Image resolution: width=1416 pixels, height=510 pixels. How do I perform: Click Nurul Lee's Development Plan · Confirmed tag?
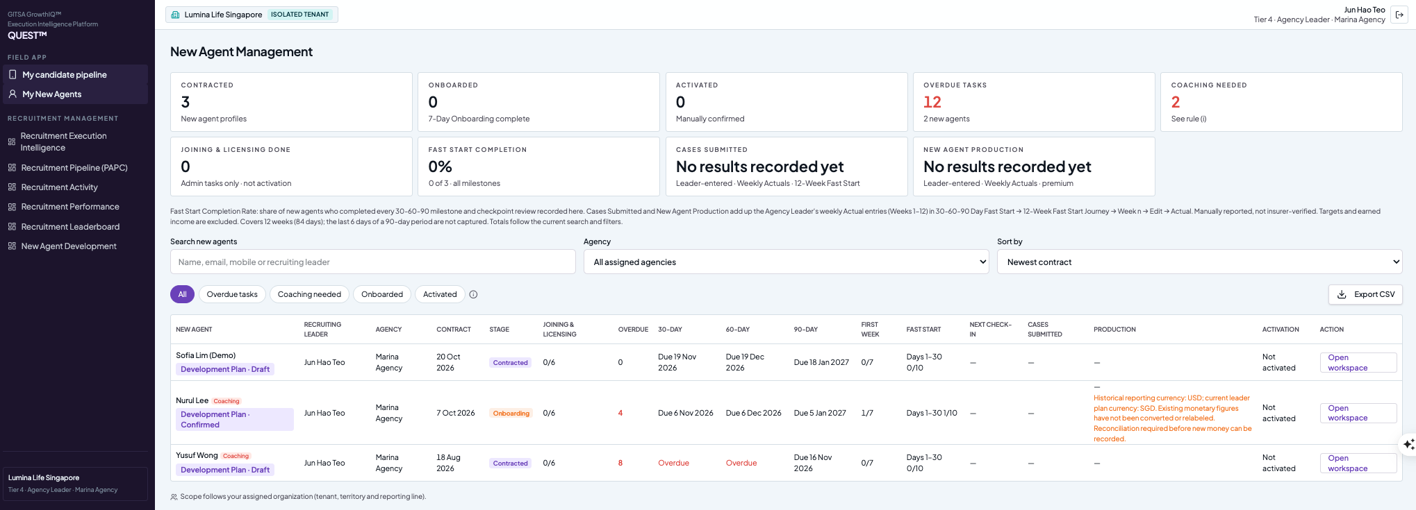tap(235, 419)
